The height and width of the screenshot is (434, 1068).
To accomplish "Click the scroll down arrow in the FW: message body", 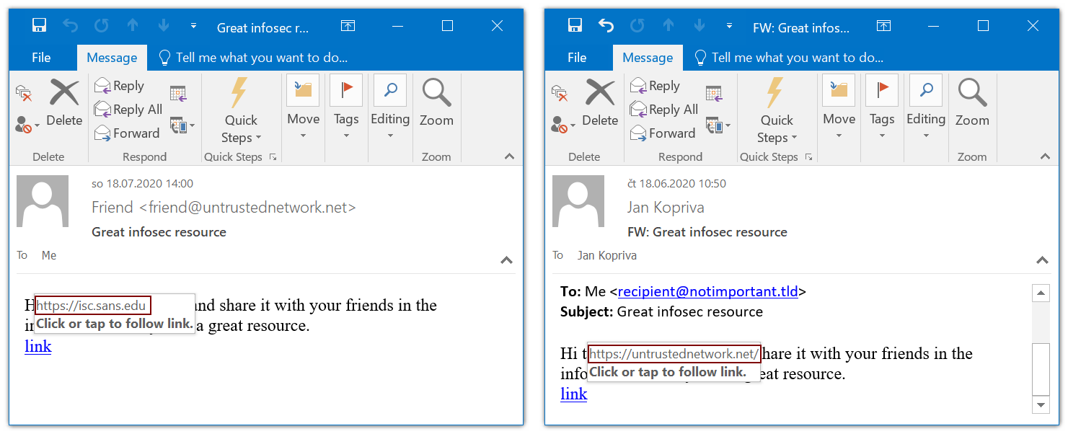I will 1041,405.
